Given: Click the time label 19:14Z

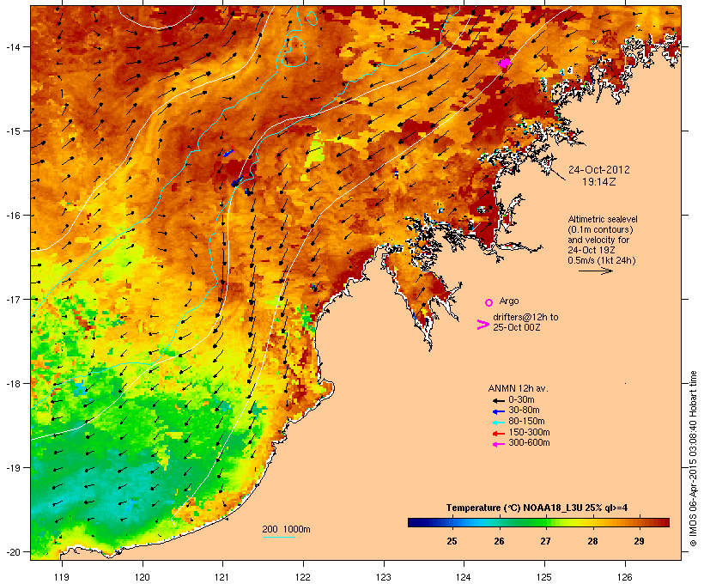Looking at the screenshot, I should tap(599, 182).
